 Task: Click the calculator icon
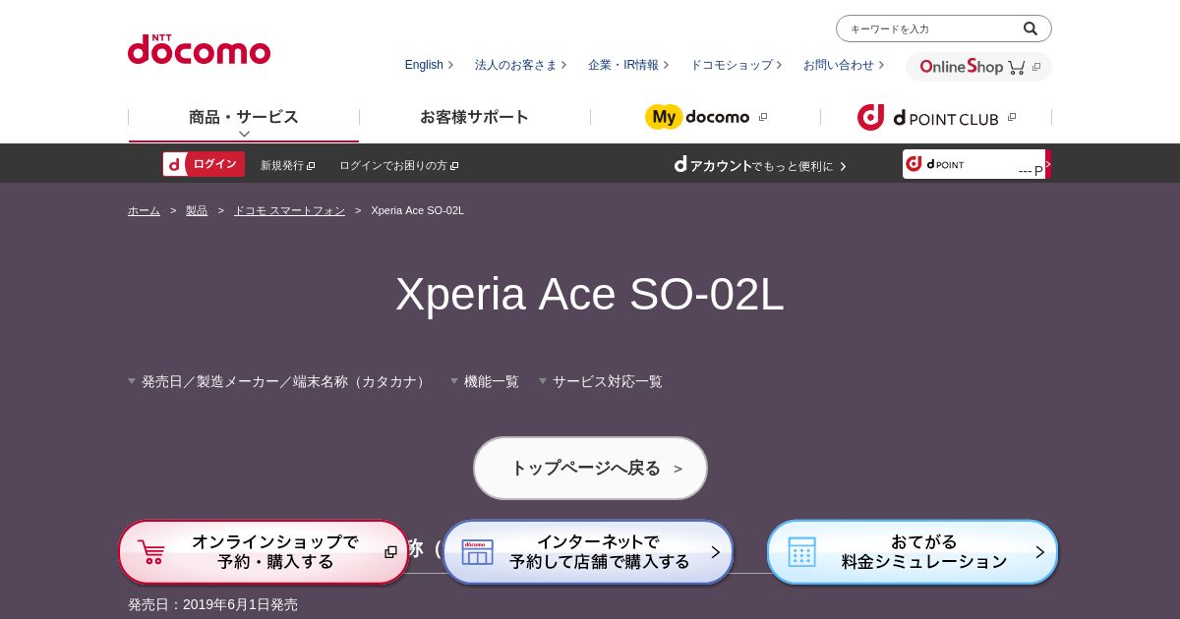click(x=801, y=552)
